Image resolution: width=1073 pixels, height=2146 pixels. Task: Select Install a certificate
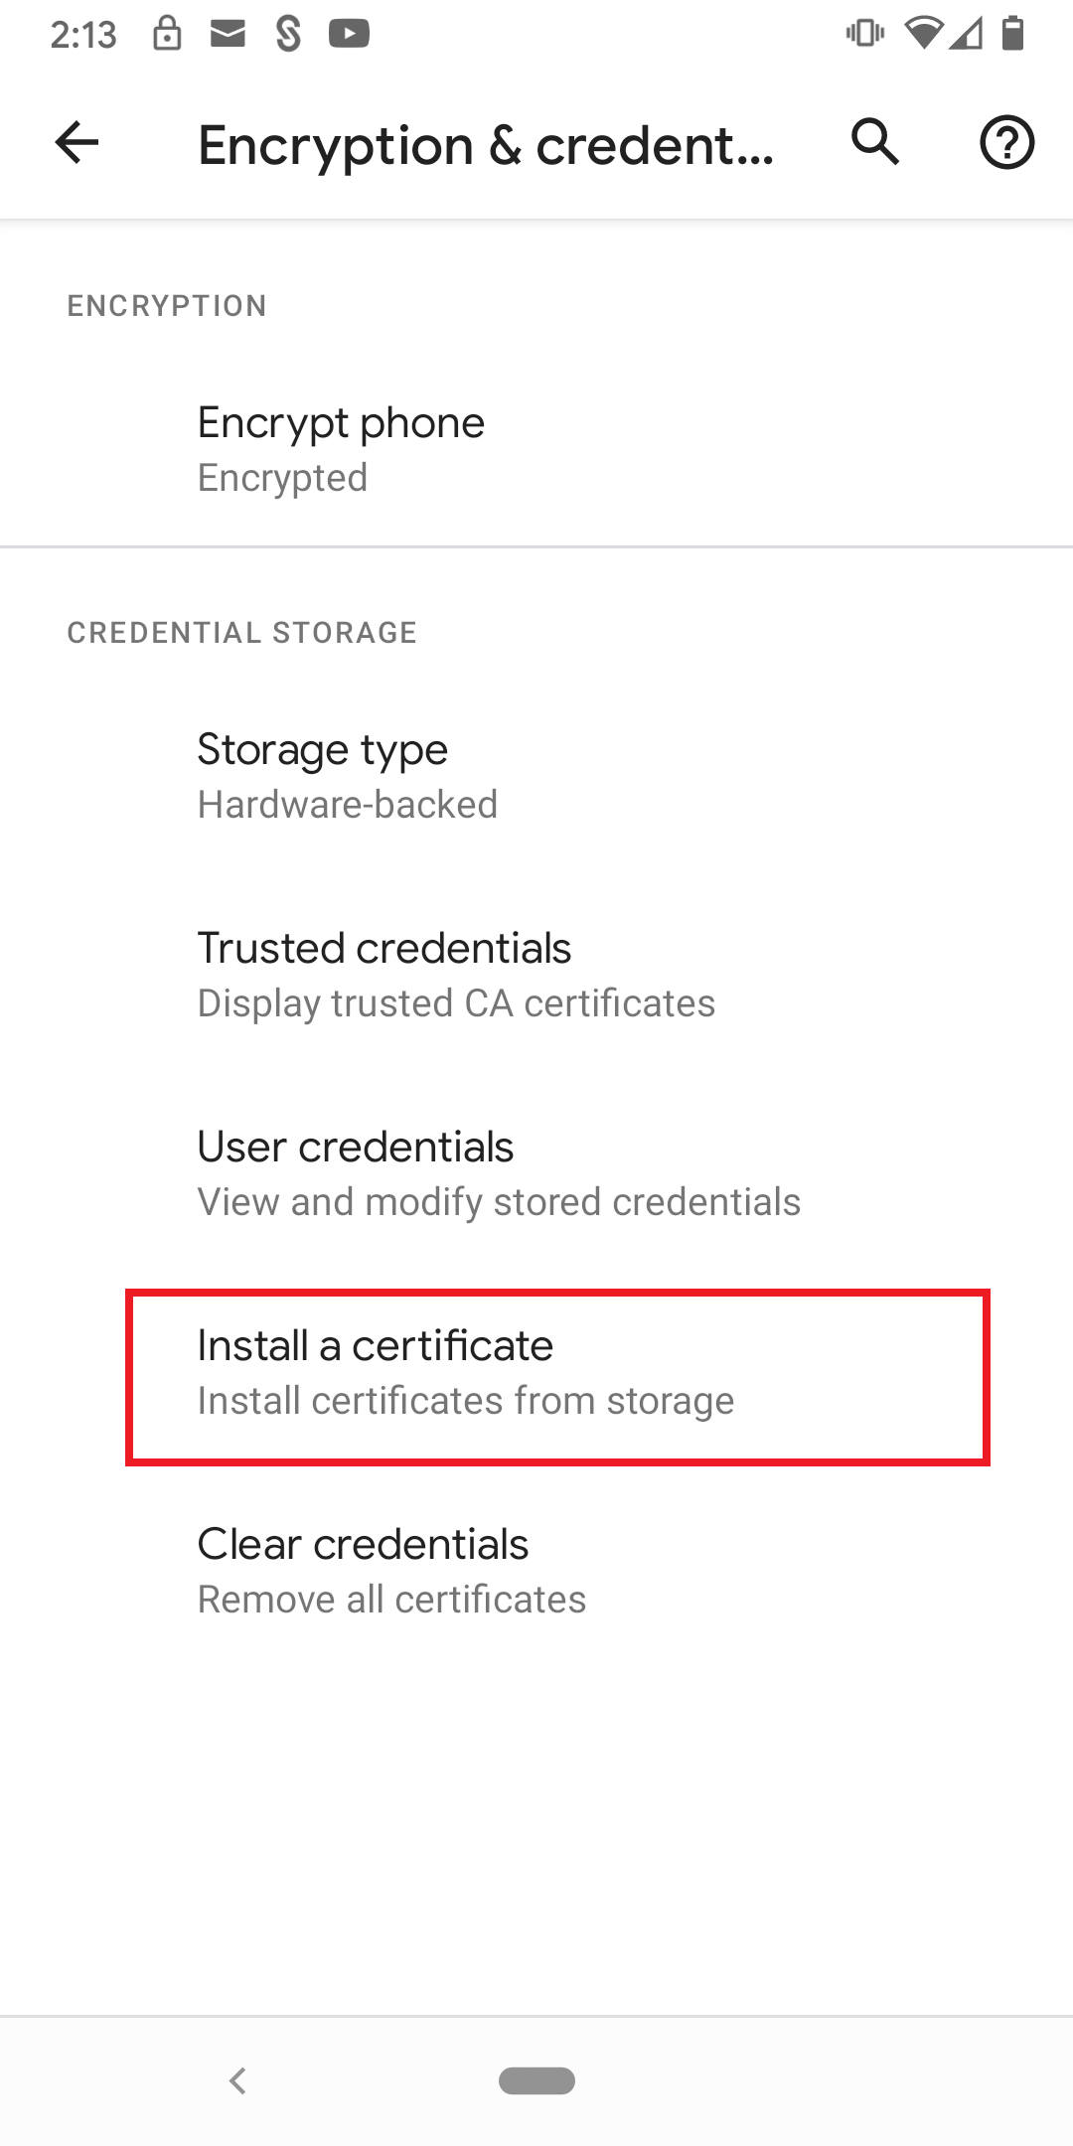(x=557, y=1377)
